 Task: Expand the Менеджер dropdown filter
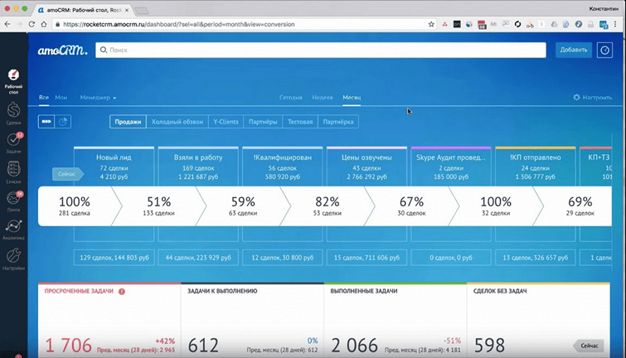(98, 98)
